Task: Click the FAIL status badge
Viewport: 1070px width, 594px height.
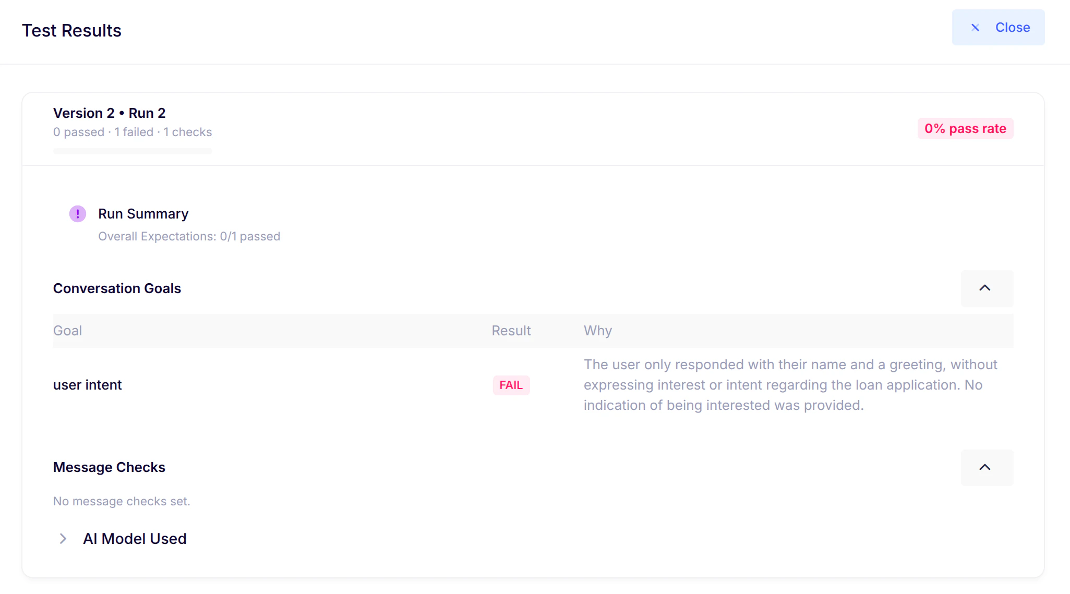Action: click(x=511, y=385)
